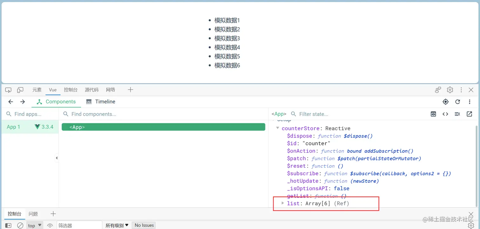Select the Components tab in Vue devtools
The width and height of the screenshot is (480, 229).
pyautogui.click(x=56, y=102)
